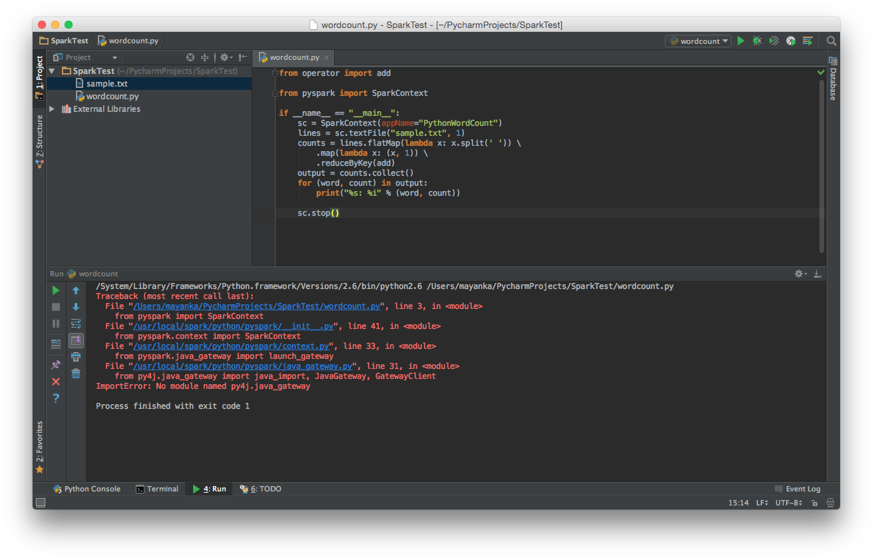Follow link to SparkTest/wordcount.py in traceback
The width and height of the screenshot is (872, 558).
click(x=257, y=306)
